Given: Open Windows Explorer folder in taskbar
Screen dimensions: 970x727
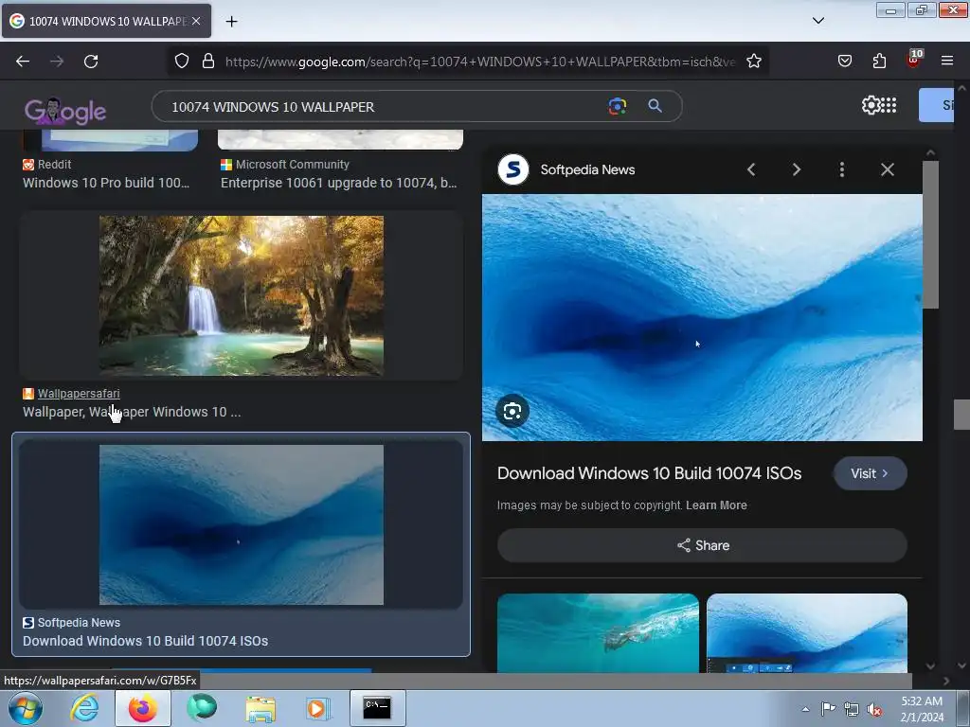Looking at the screenshot, I should coord(260,708).
